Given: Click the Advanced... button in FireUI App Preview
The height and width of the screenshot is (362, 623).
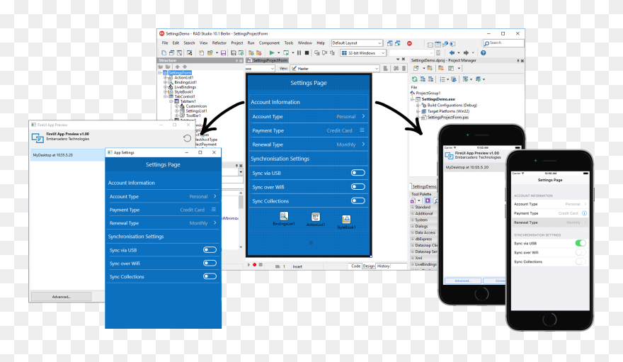Looking at the screenshot, I should 61,296.
